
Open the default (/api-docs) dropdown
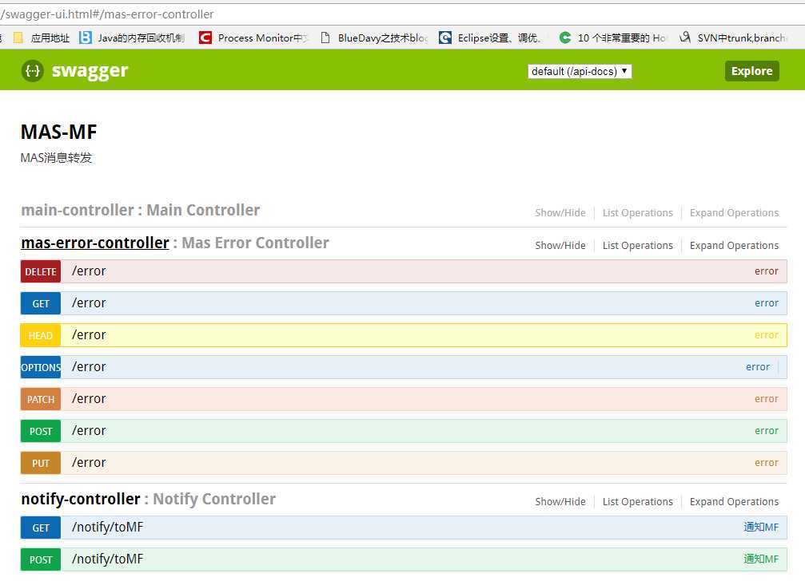click(580, 71)
